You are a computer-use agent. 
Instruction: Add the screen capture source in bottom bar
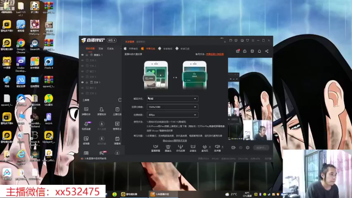(x=155, y=148)
